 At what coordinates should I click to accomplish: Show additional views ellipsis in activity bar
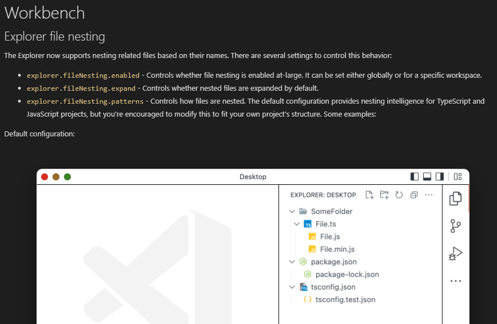coord(455,281)
